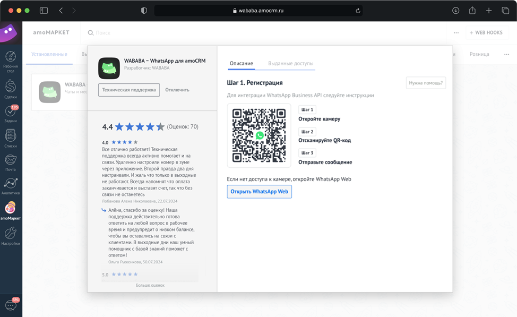Open Списки in the sidebar
The width and height of the screenshot is (517, 317).
[11, 138]
